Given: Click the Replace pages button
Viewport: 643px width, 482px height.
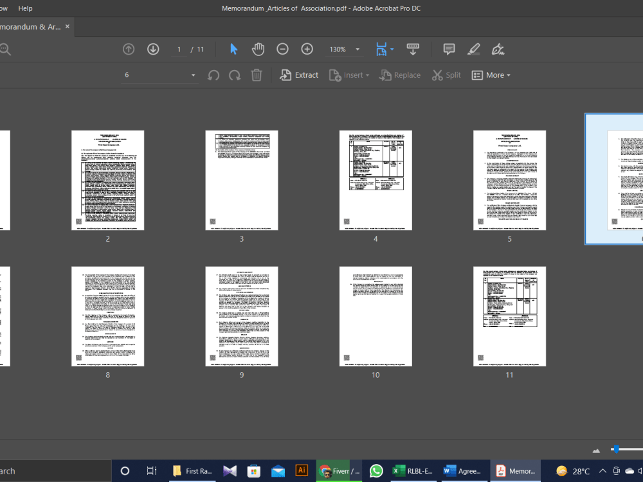Looking at the screenshot, I should point(400,75).
